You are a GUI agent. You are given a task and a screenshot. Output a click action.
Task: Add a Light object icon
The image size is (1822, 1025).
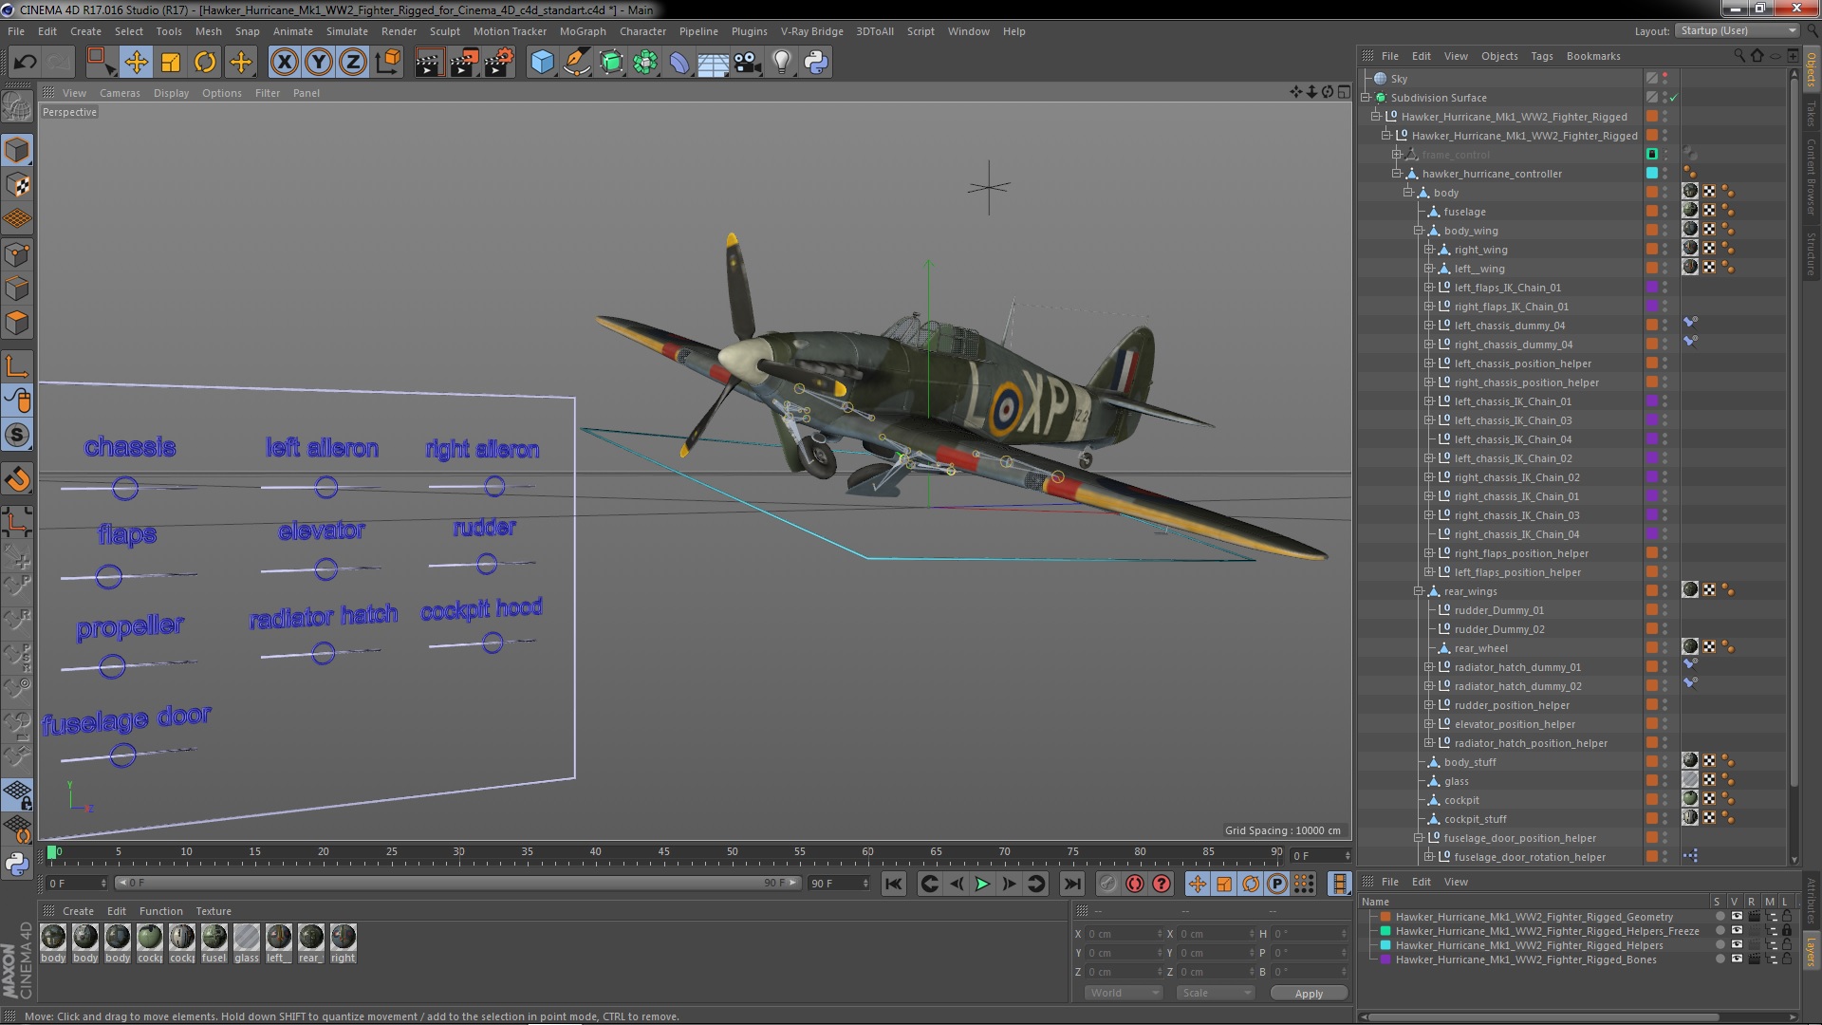pos(782,63)
